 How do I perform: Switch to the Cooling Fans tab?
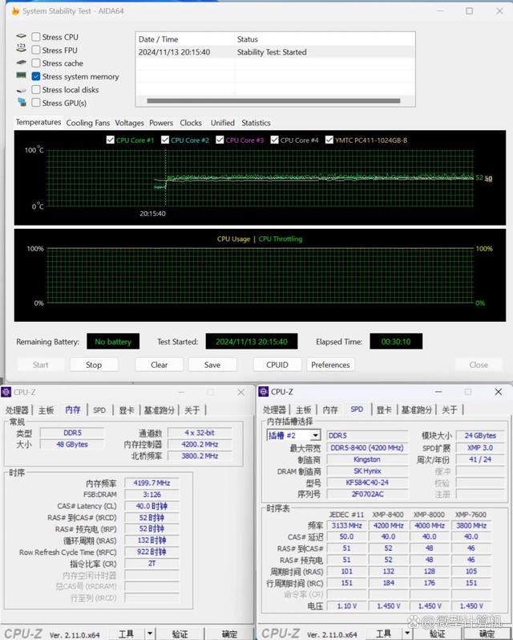pos(87,123)
